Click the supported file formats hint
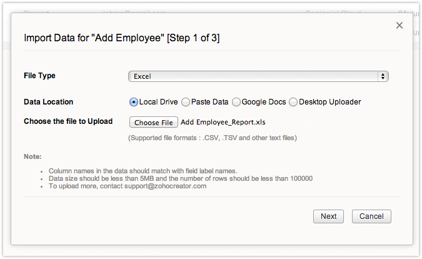The width and height of the screenshot is (422, 259). click(x=213, y=138)
